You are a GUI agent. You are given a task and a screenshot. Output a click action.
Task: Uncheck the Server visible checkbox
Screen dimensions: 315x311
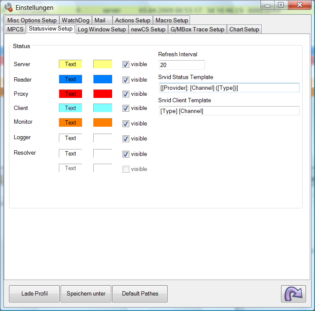pos(125,64)
